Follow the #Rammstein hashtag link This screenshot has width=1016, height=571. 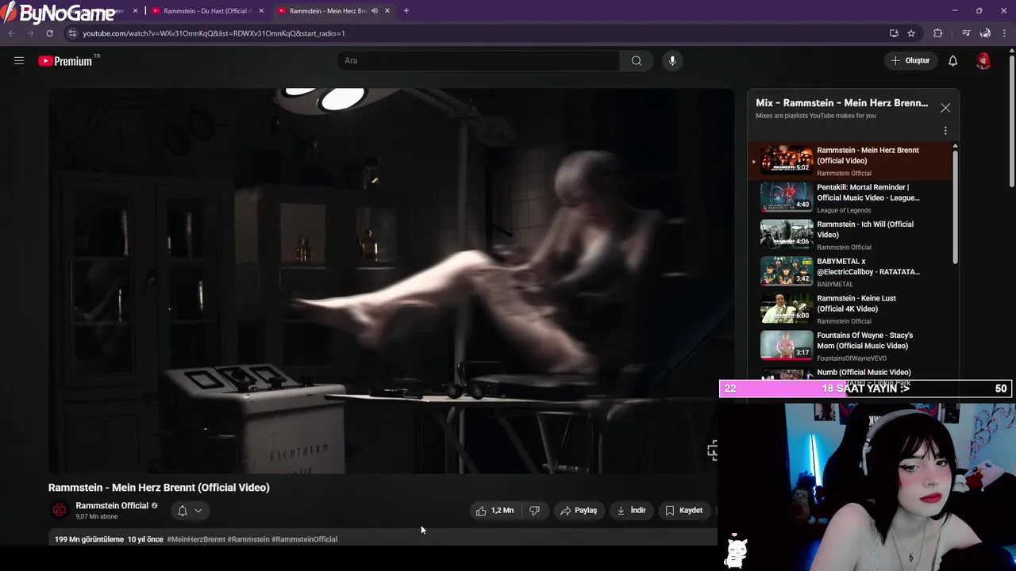pos(248,539)
